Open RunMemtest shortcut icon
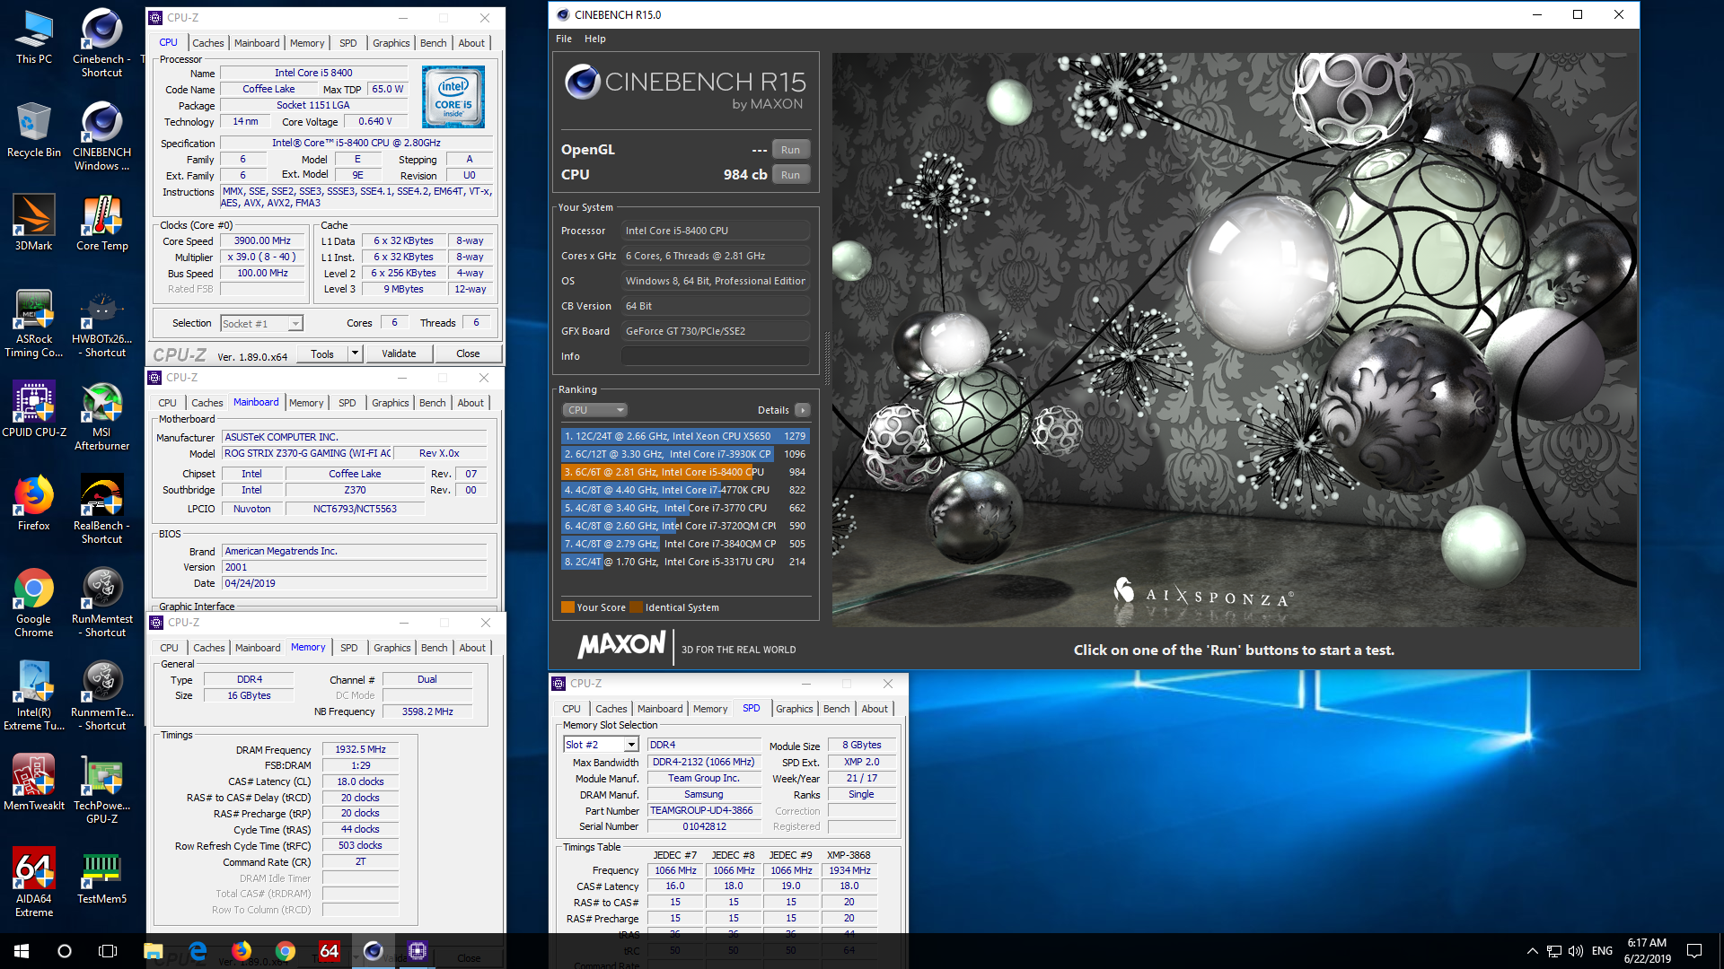 pyautogui.click(x=101, y=603)
